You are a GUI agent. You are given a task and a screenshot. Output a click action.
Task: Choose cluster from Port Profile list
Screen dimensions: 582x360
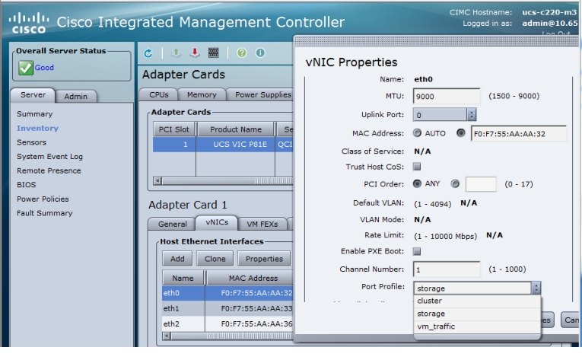click(477, 301)
